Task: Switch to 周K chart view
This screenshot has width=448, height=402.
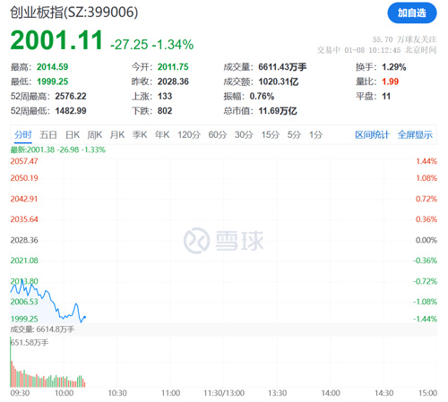Action: point(95,135)
